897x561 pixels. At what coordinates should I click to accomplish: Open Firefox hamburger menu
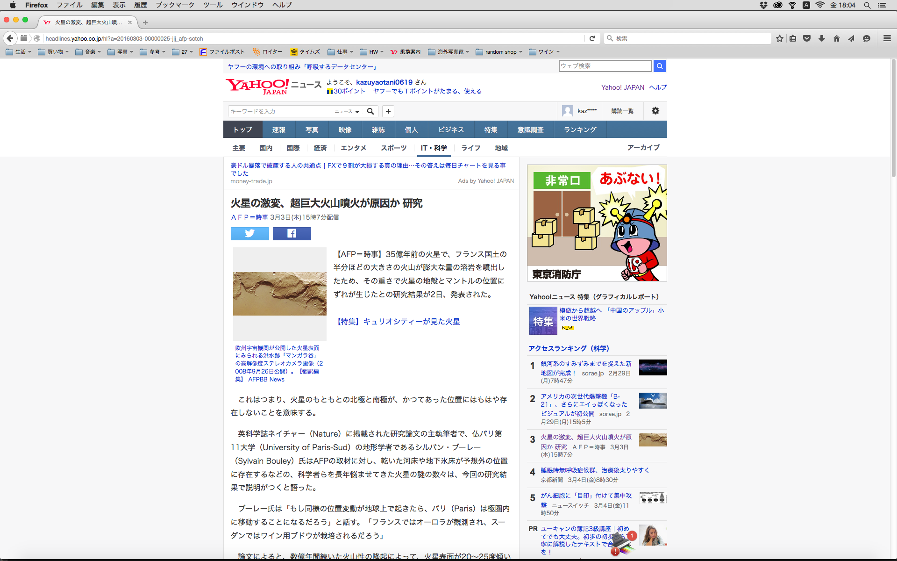tap(887, 38)
